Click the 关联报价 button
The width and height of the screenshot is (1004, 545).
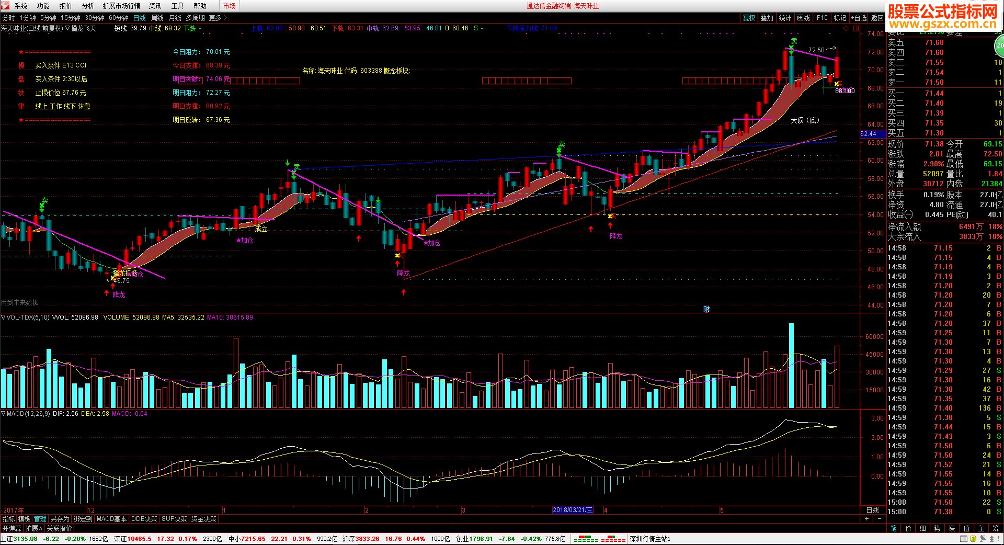point(59,528)
